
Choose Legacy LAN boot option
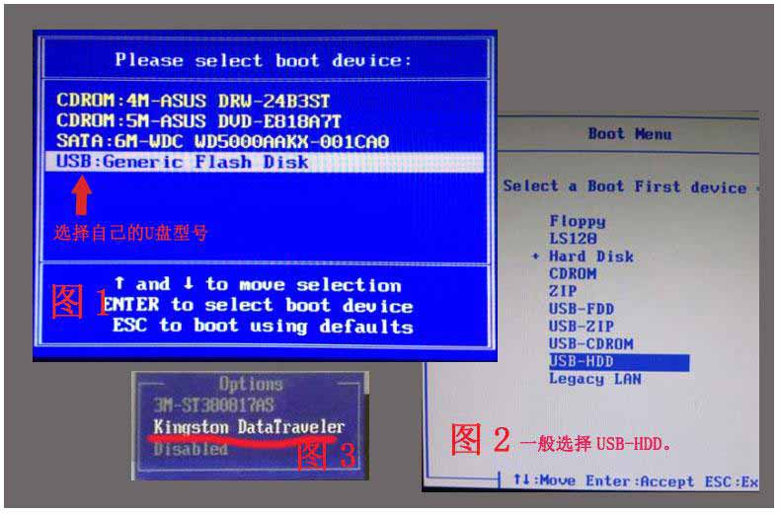coord(594,379)
